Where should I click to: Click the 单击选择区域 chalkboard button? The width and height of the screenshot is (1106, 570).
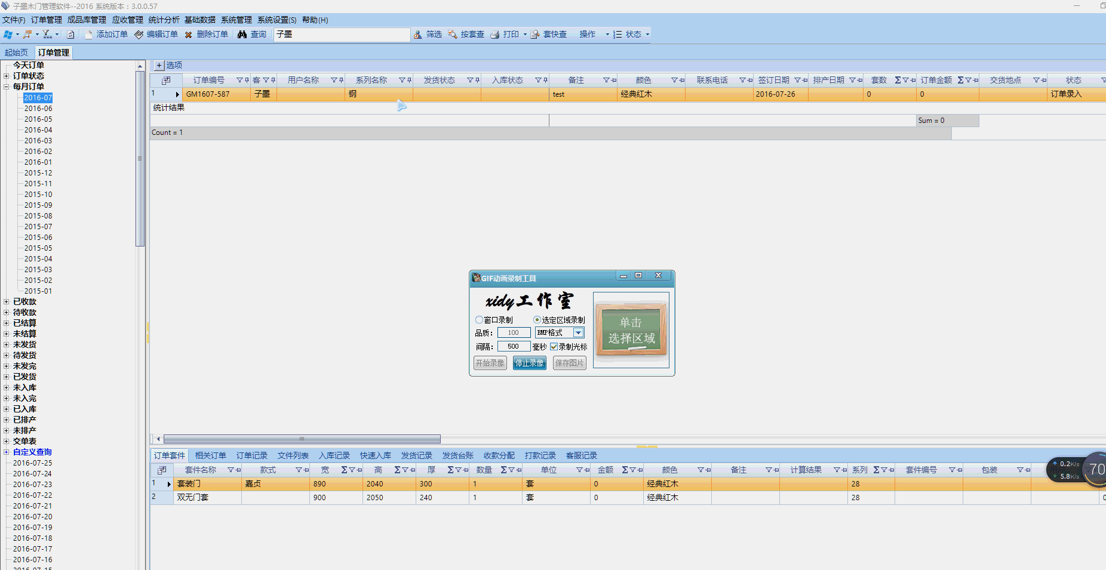[x=631, y=330]
